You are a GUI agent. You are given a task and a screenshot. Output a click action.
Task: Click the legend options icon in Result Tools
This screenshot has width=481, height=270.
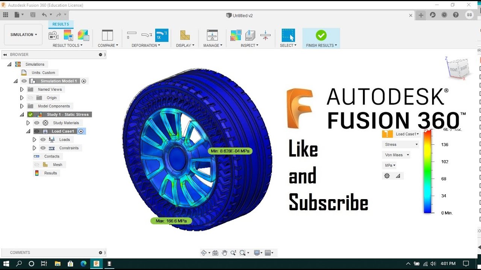(x=68, y=35)
